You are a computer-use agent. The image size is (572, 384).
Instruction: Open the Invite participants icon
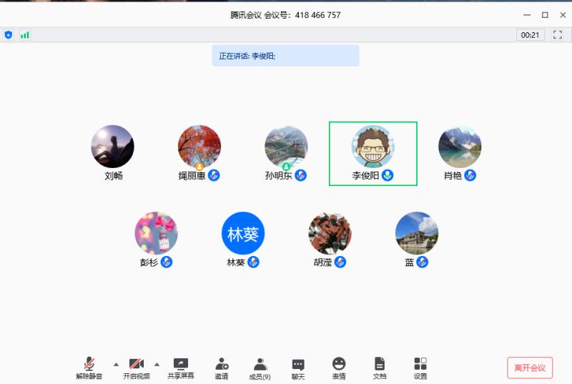point(222,368)
